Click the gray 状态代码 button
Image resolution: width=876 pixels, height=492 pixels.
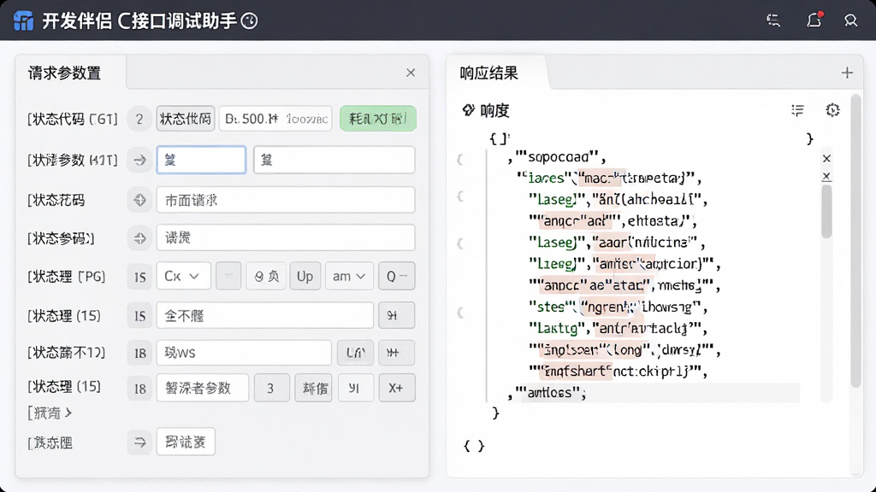pyautogui.click(x=186, y=118)
